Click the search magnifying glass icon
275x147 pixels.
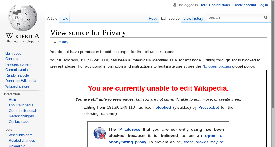coord(265,17)
